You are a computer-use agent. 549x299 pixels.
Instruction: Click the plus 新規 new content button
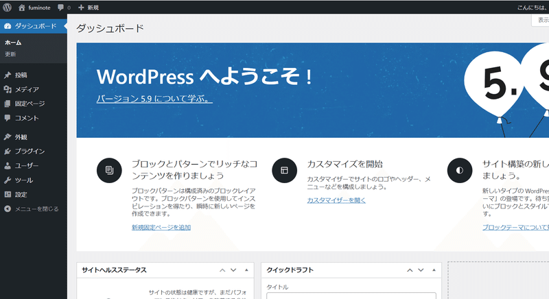[89, 8]
